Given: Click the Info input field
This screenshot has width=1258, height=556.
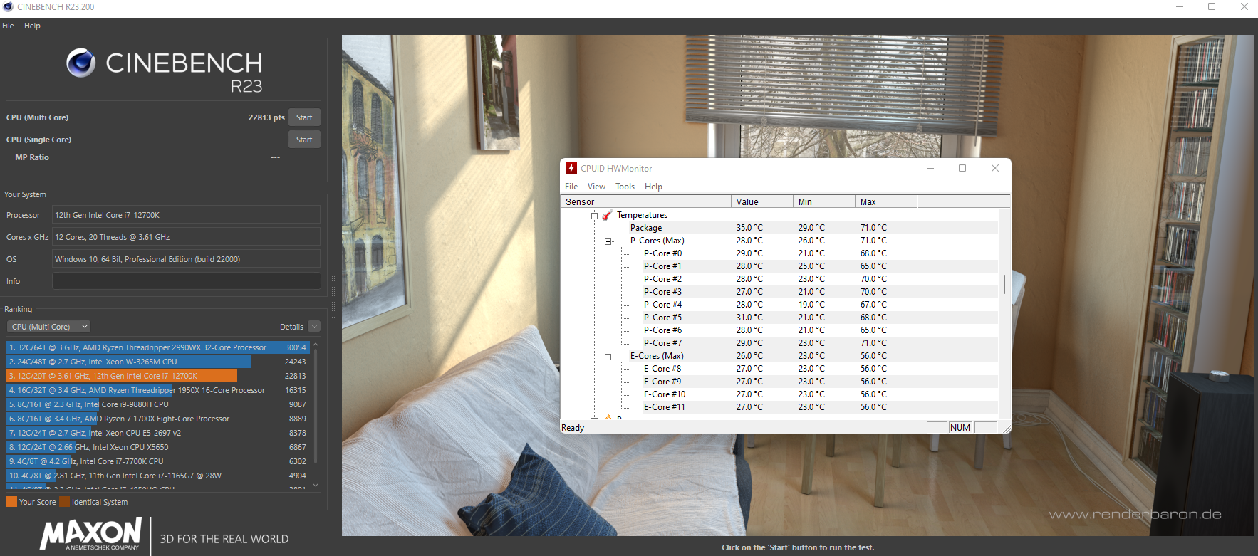Looking at the screenshot, I should point(186,281).
